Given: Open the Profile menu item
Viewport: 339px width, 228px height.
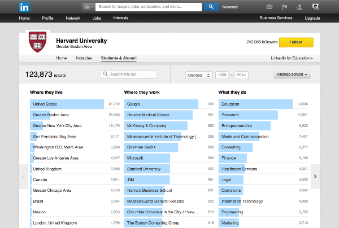Looking at the screenshot, I should (47, 18).
